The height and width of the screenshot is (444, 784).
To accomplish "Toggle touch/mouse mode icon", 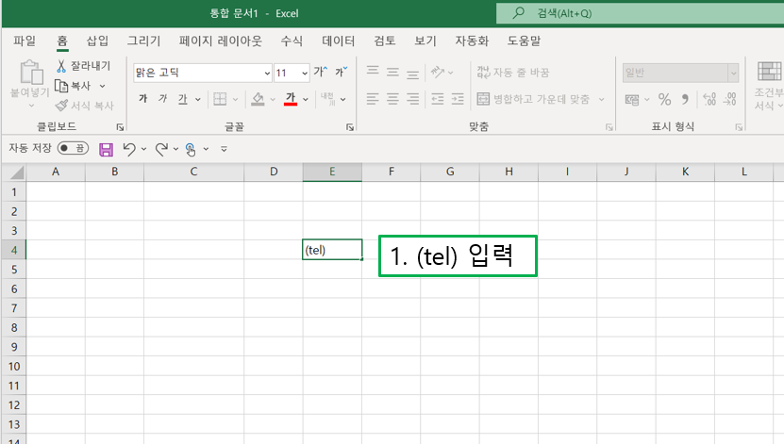I will (x=191, y=149).
